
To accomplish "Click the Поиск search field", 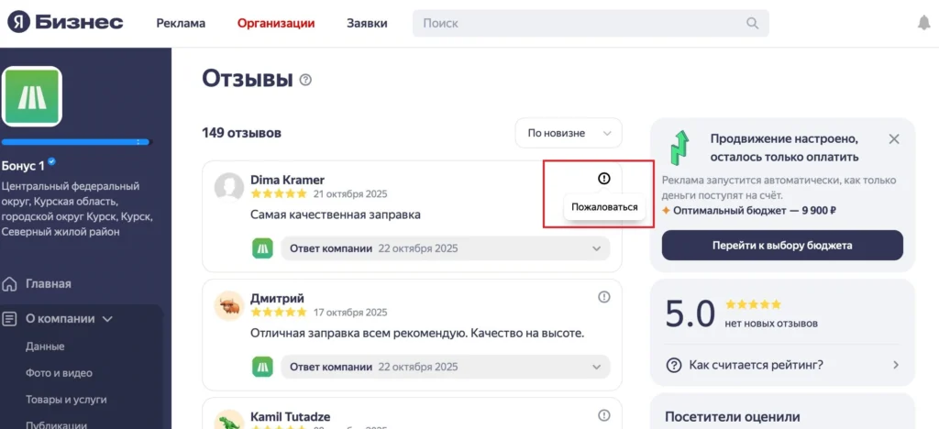I will [578, 23].
